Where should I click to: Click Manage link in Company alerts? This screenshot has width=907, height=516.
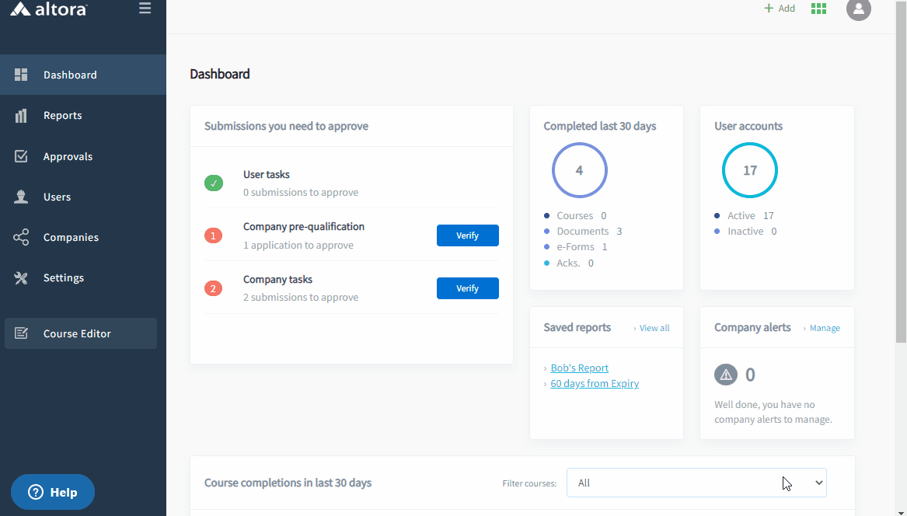(x=824, y=328)
